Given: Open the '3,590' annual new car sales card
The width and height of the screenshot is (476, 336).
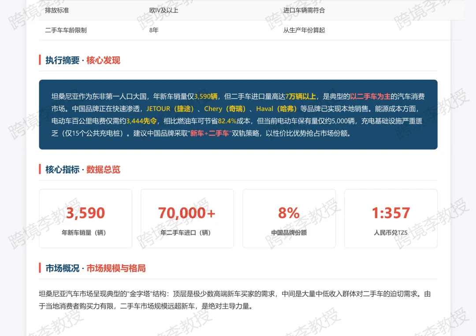Looking at the screenshot, I should point(86,218).
